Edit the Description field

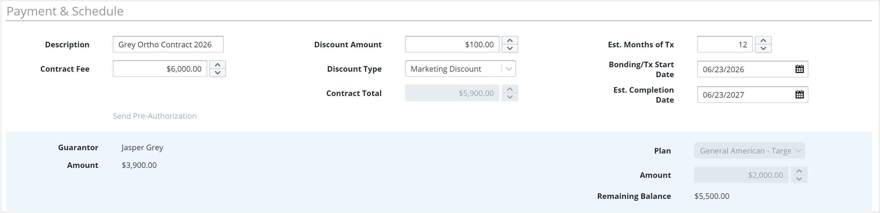pos(168,44)
